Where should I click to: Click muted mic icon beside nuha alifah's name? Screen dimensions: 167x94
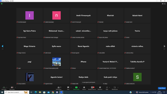pyautogui.click(x=98, y=53)
